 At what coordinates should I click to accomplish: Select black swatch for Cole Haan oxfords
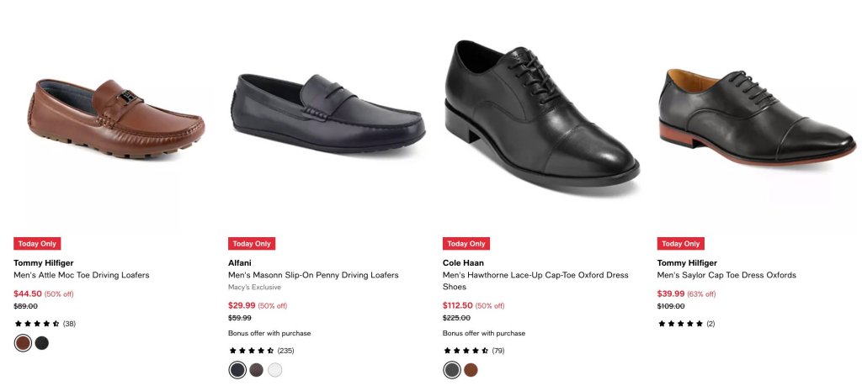pyautogui.click(x=452, y=370)
